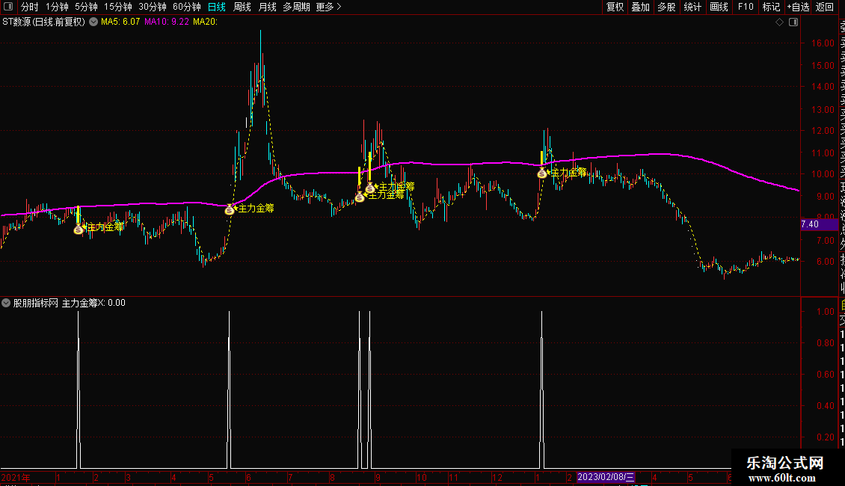Screen dimensions: 845x486
Task: Select the 30分钟 period
Action: click(153, 7)
